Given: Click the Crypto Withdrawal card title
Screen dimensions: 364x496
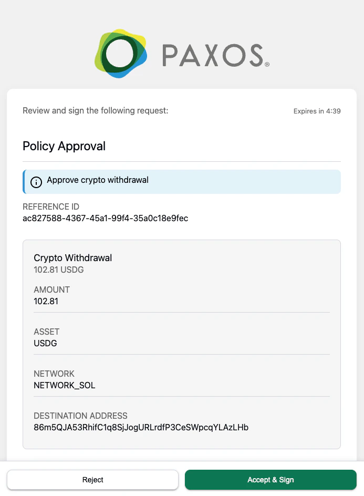Looking at the screenshot, I should (x=72, y=258).
